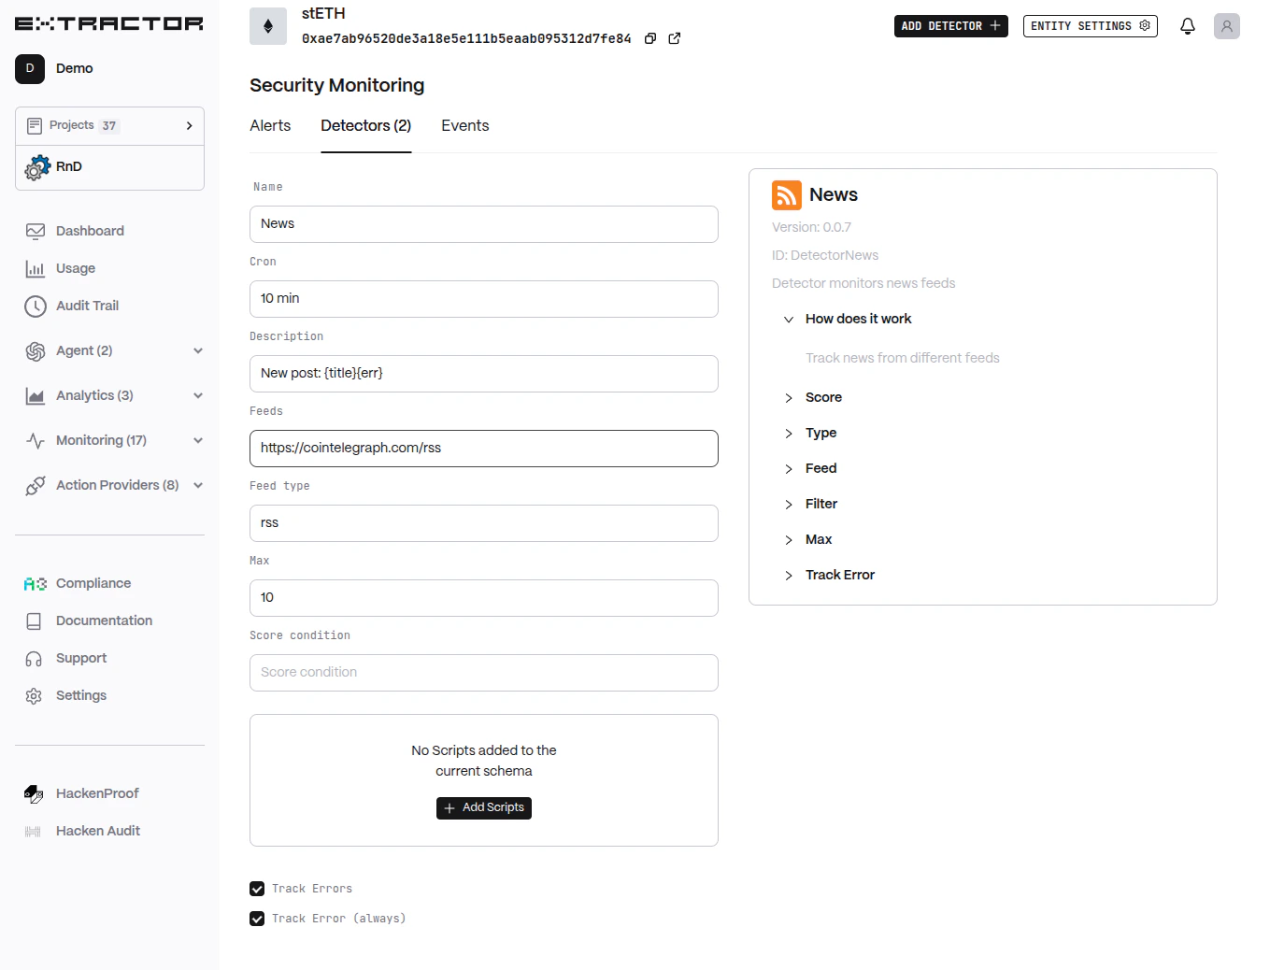Click the Cron field showing 10 min

[x=484, y=299]
